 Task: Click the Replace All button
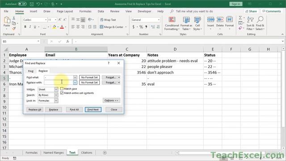point(35,110)
